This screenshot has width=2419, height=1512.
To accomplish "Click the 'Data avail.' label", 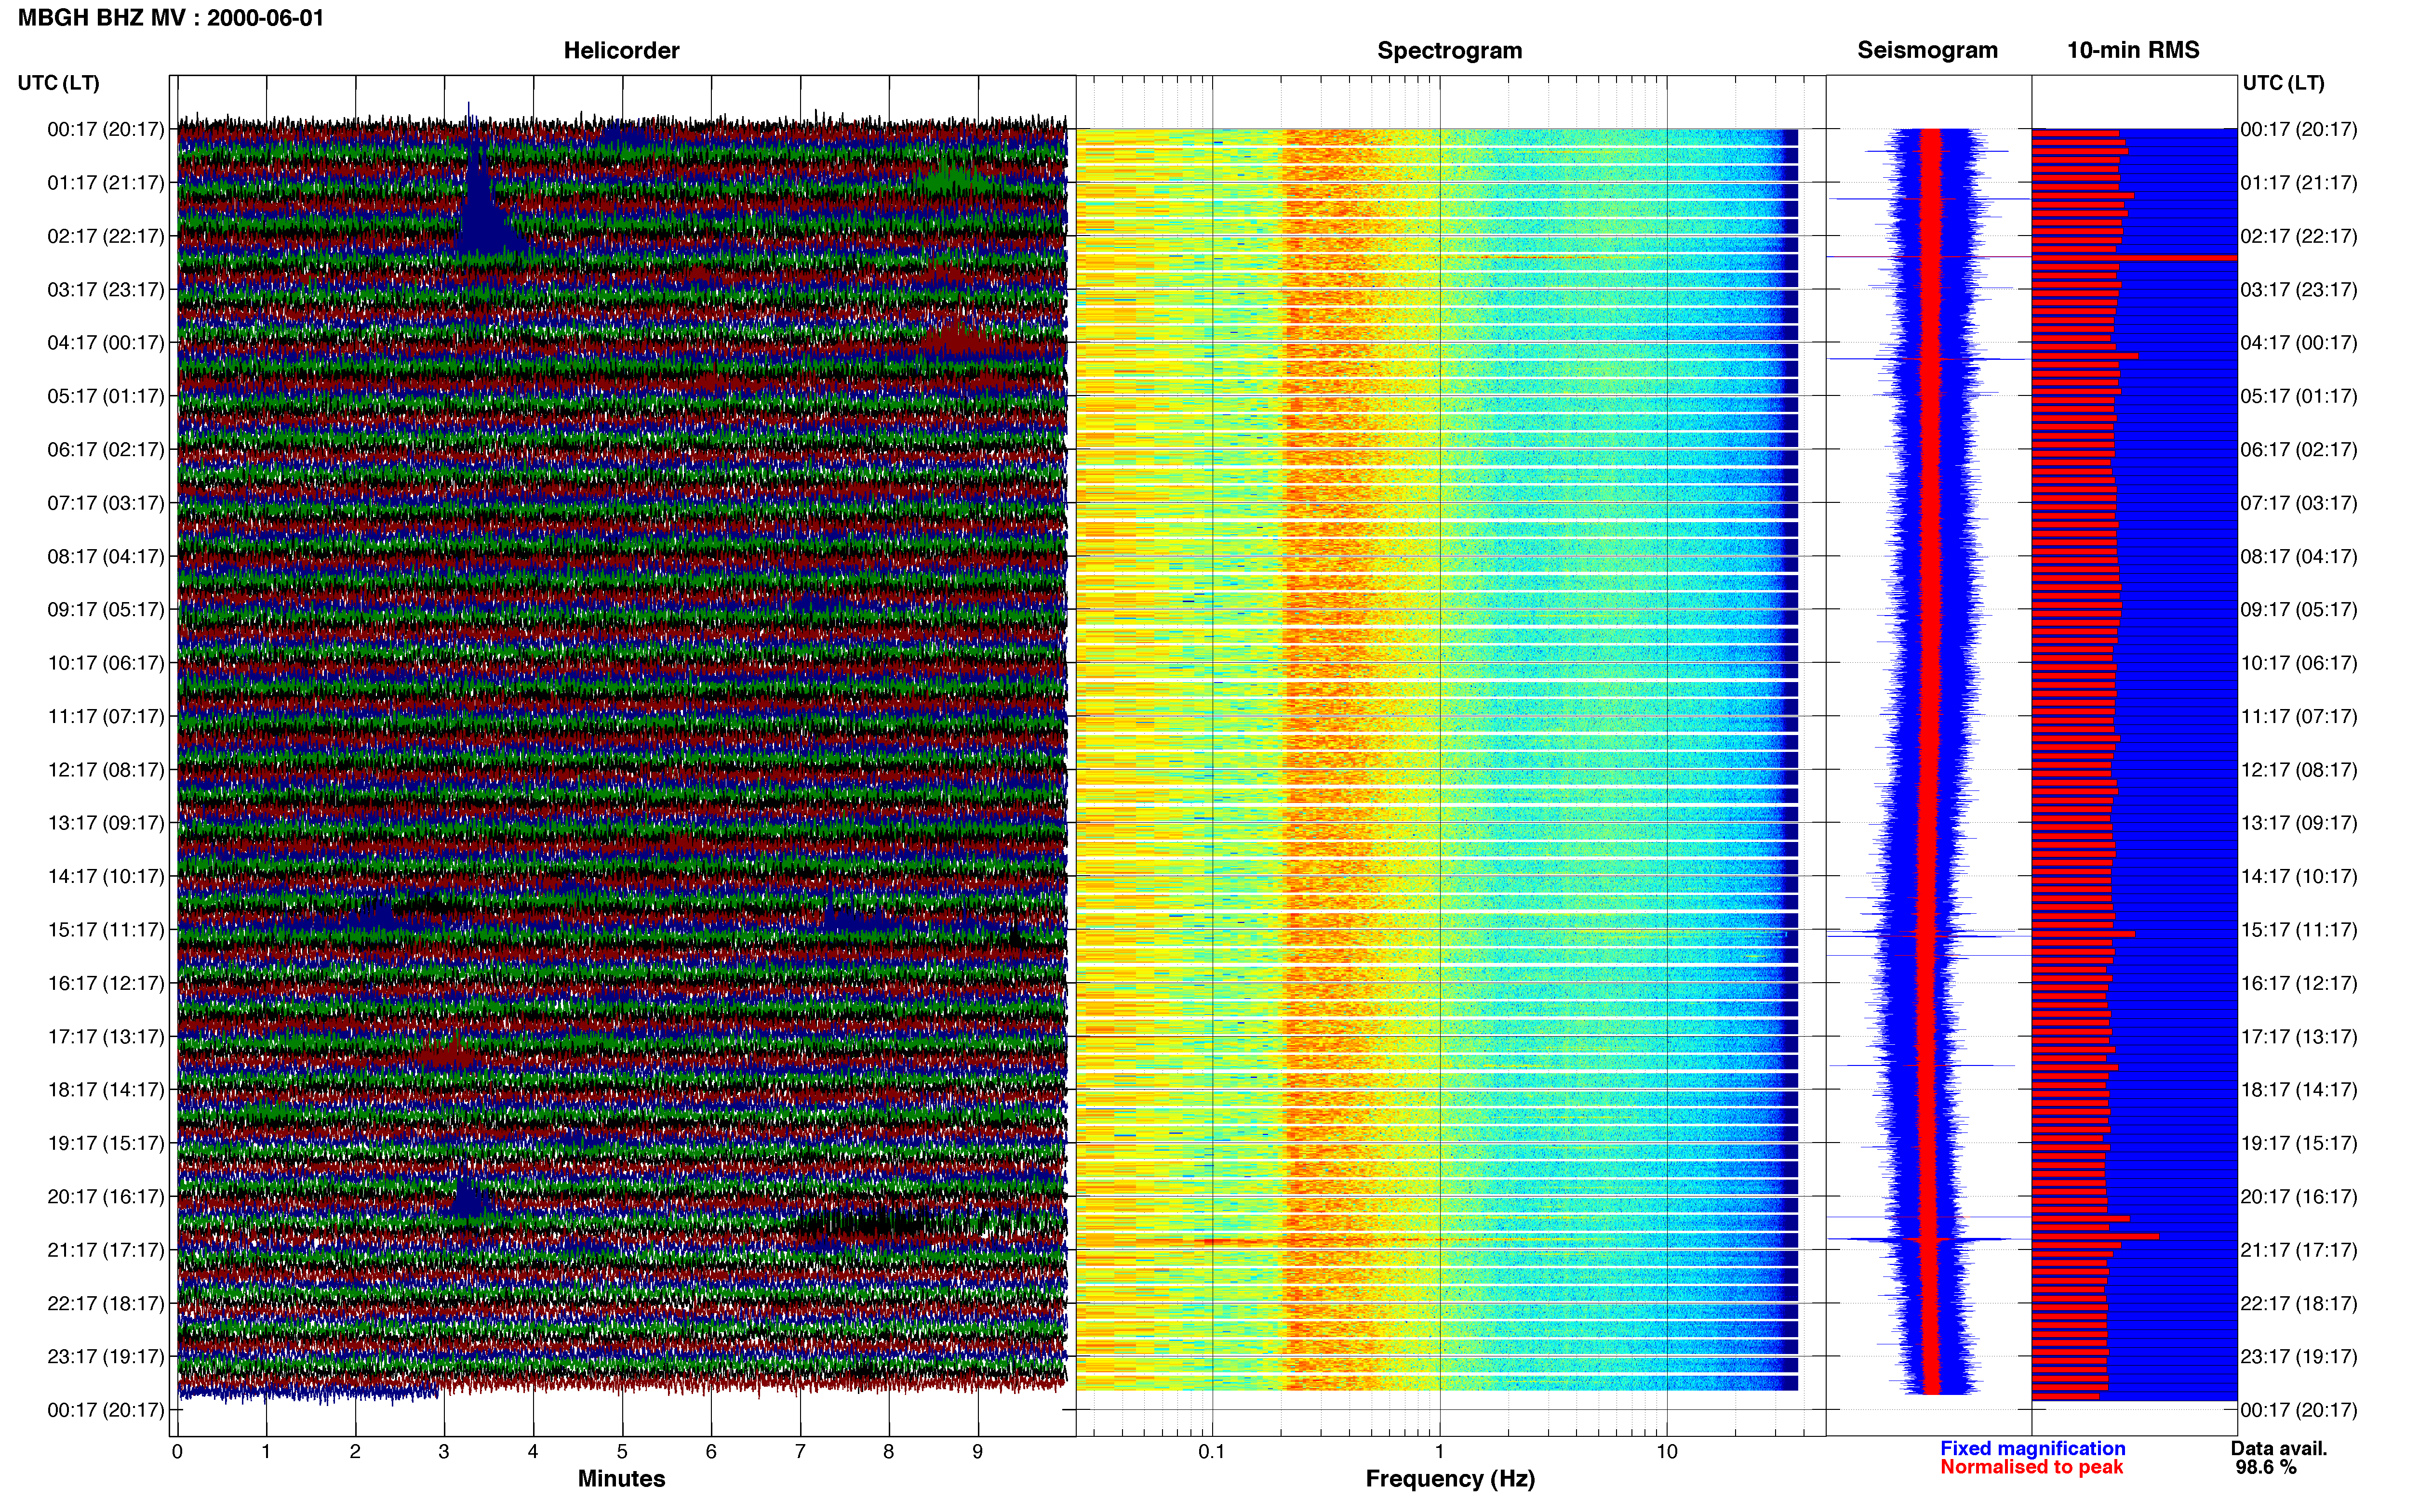I will tap(2279, 1448).
